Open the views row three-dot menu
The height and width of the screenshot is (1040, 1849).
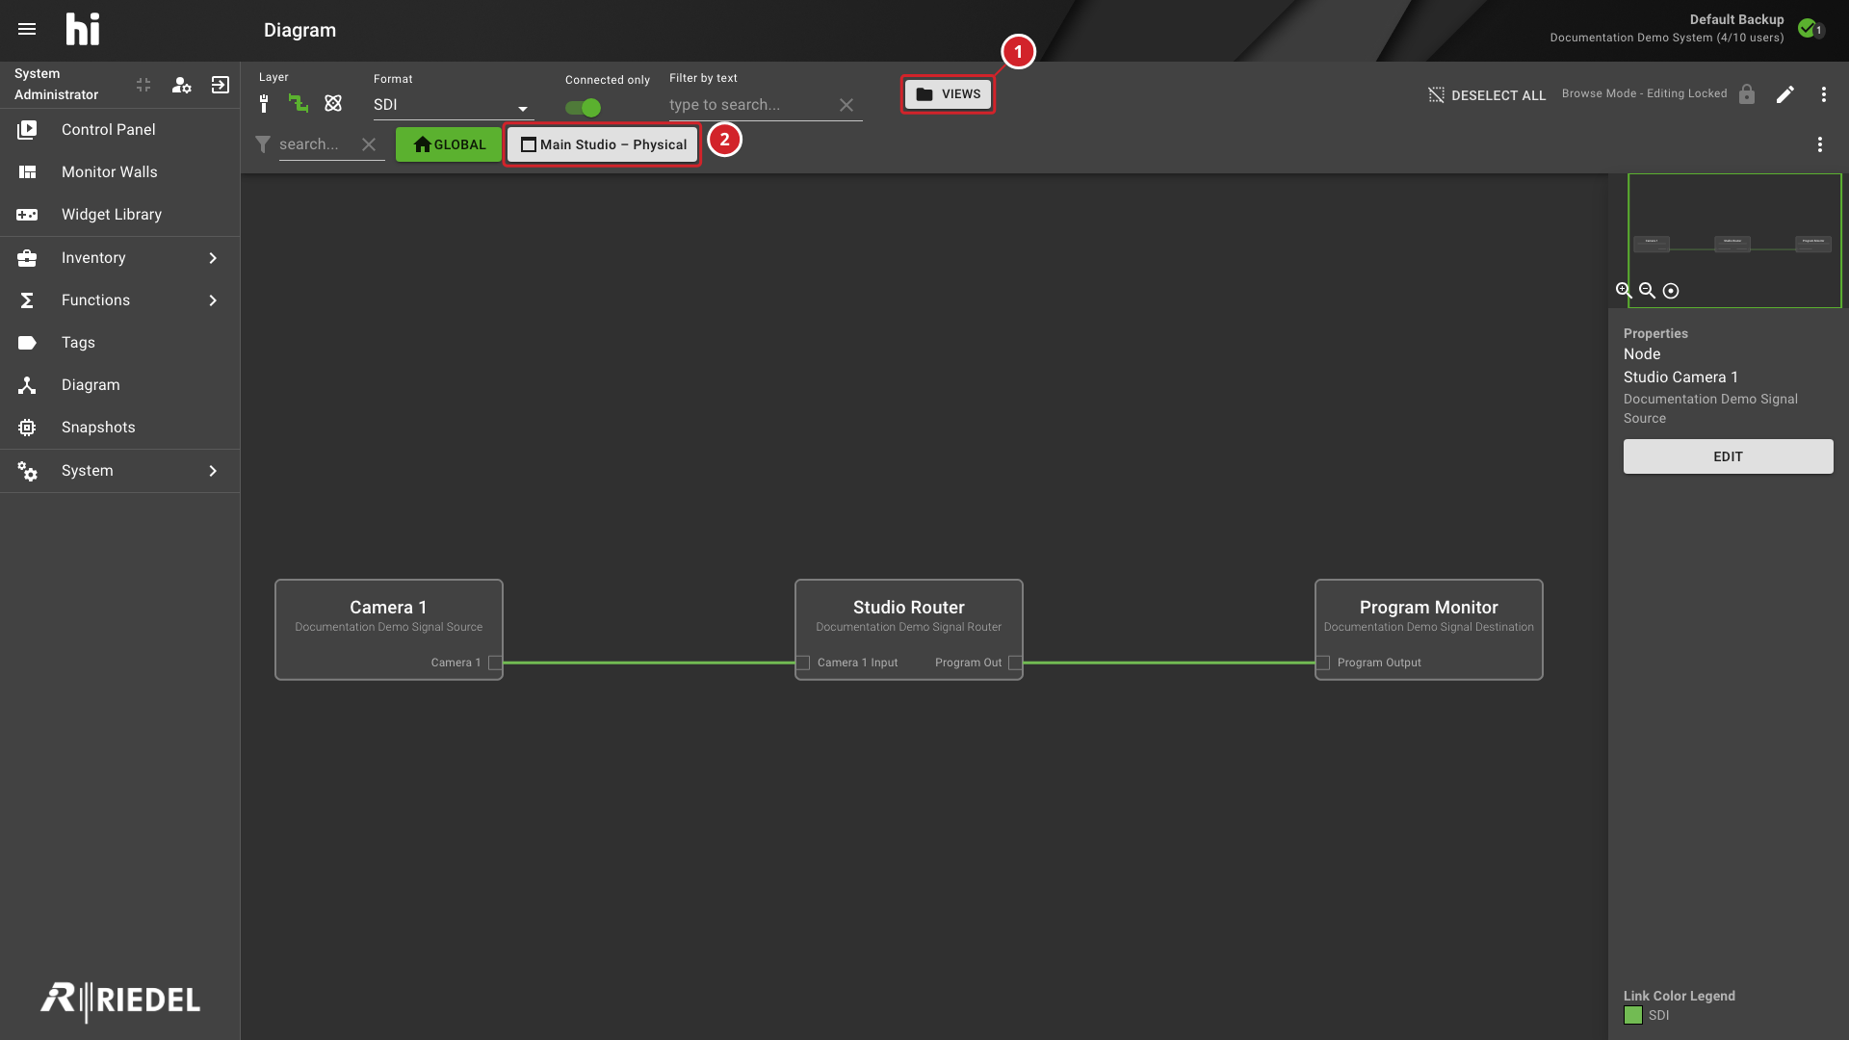point(1820,144)
